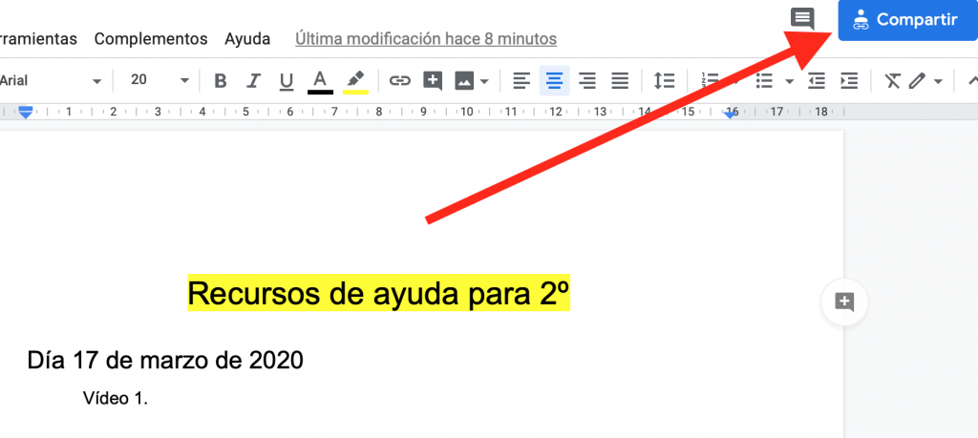Viewport: 978px width, 438px height.
Task: Open the Herramientas menu
Action: (x=38, y=38)
